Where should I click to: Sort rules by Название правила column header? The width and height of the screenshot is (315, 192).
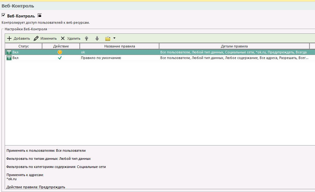pos(119,46)
